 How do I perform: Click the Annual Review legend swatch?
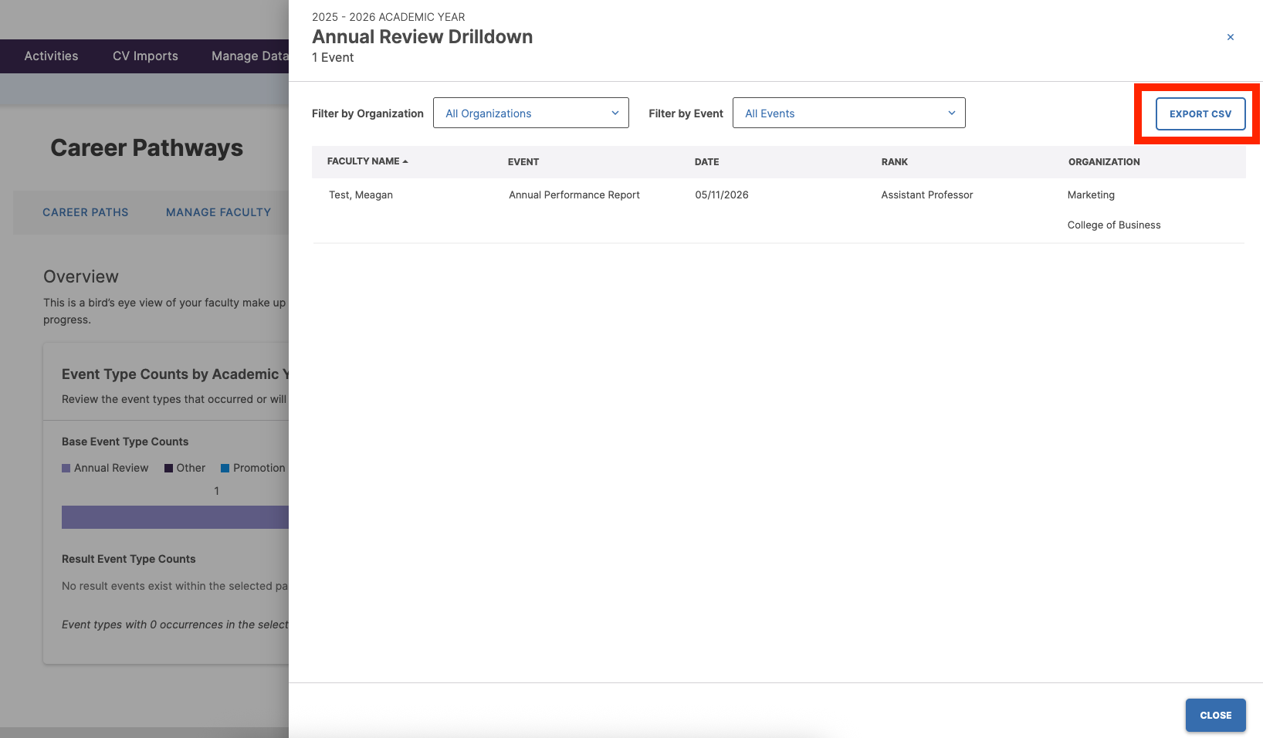pyautogui.click(x=66, y=468)
